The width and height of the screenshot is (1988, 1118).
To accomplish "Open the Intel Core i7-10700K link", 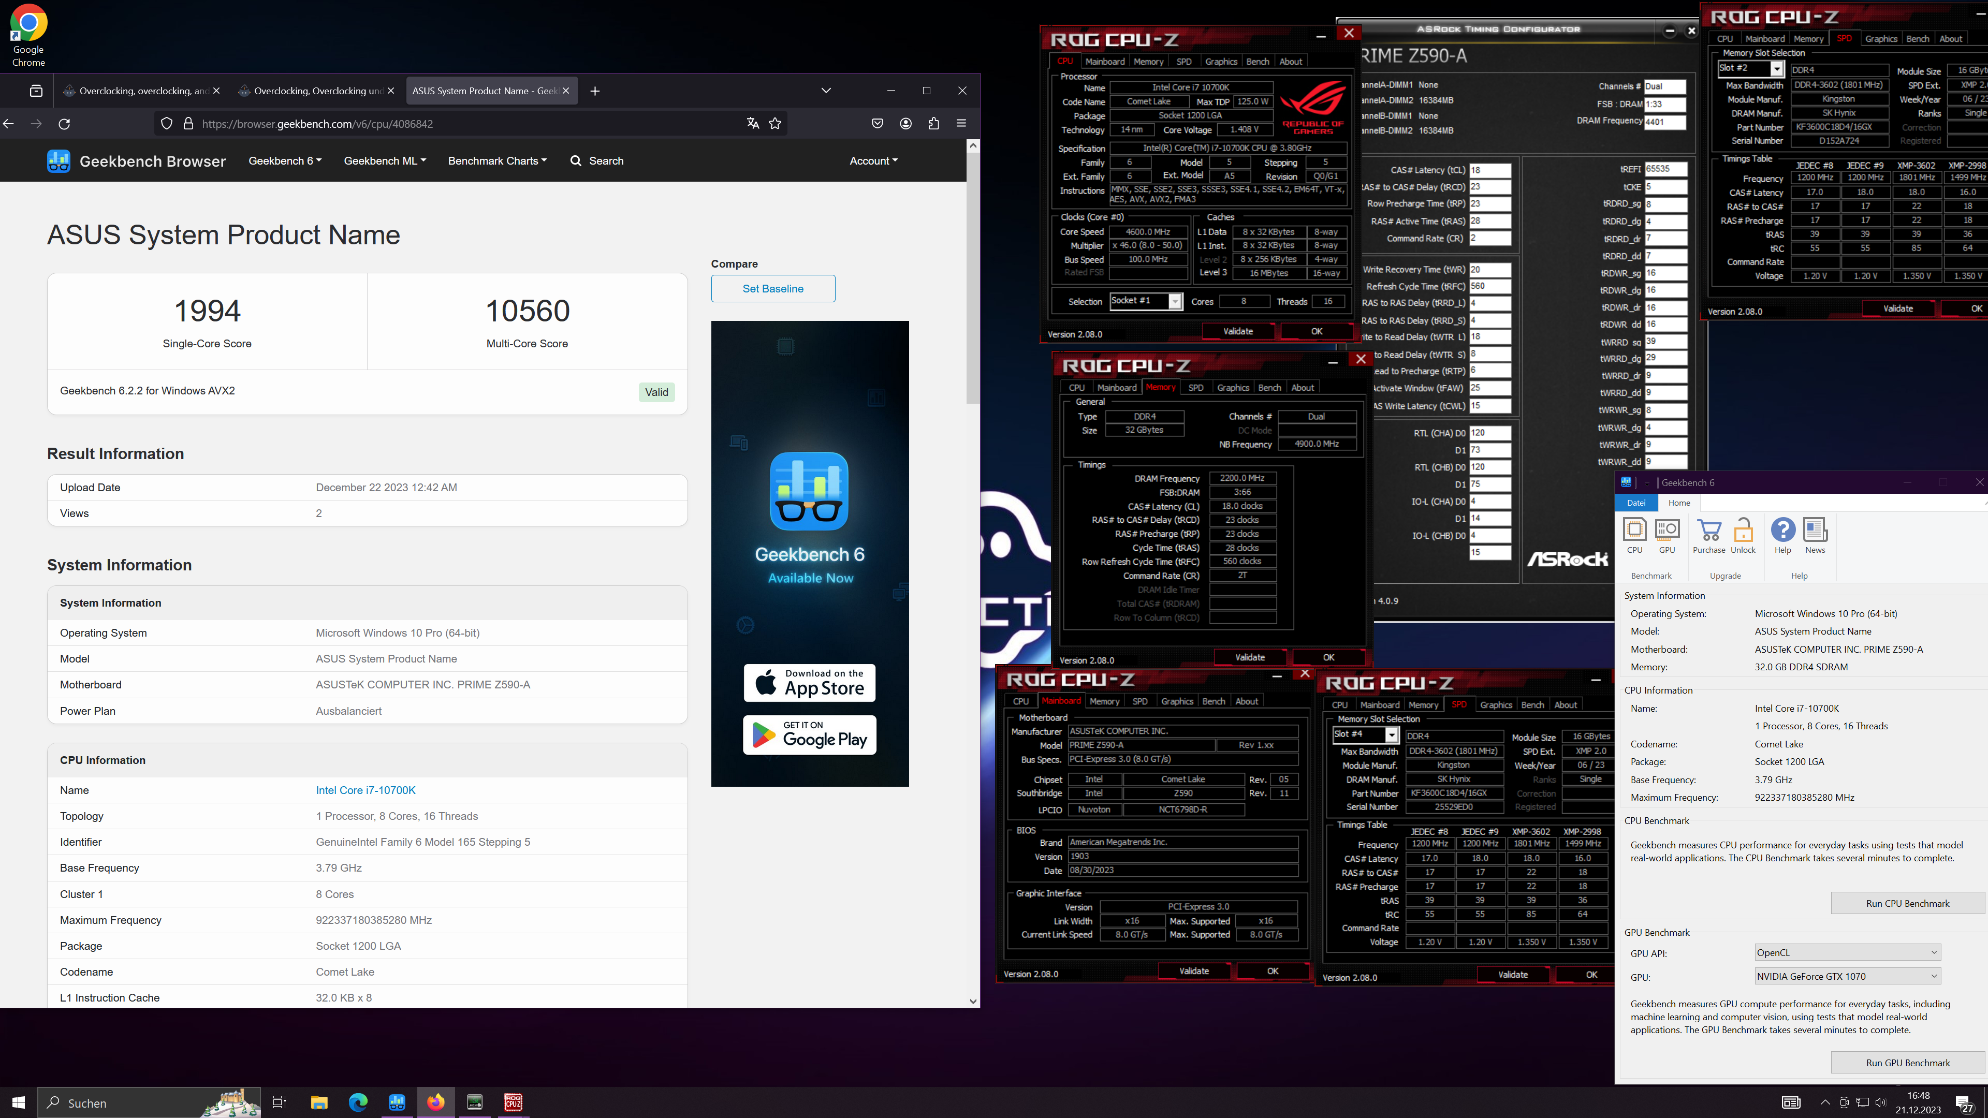I will 365,790.
